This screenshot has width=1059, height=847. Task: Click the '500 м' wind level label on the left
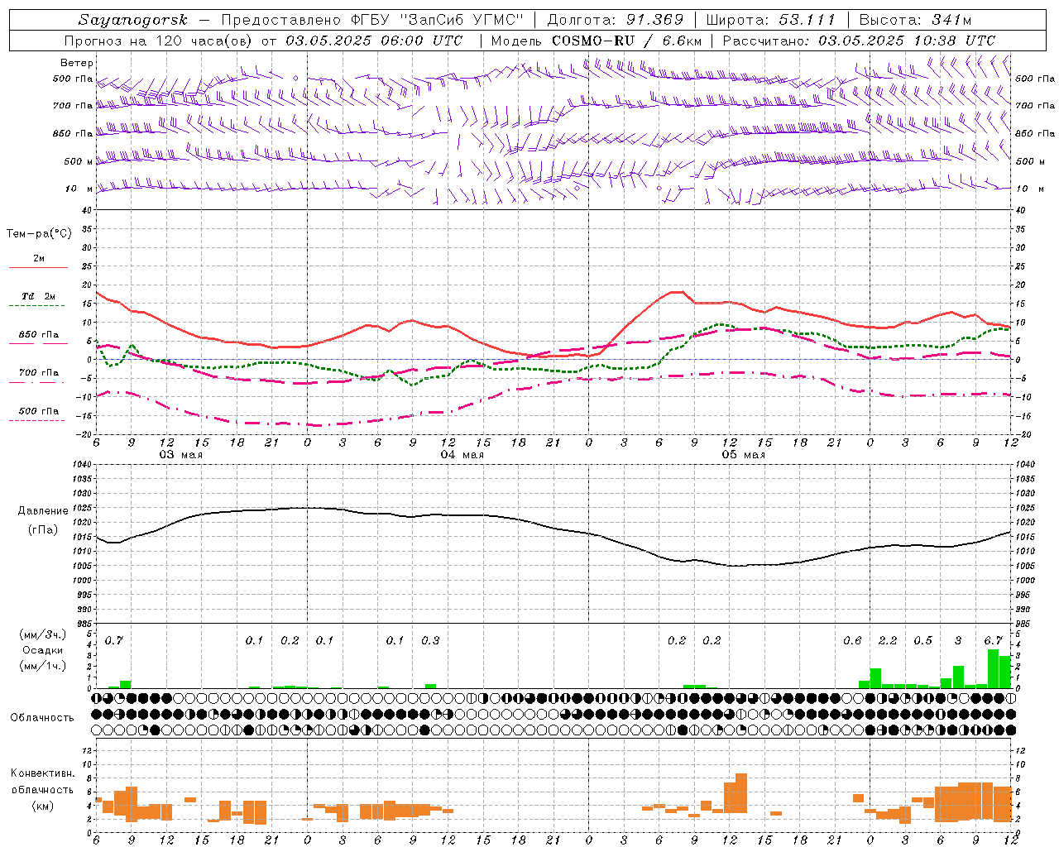pyautogui.click(x=79, y=162)
